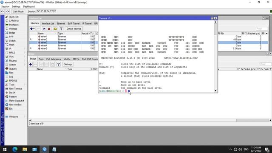Switch to IP Tunnel tab
The image size is (272, 153).
pos(87,23)
